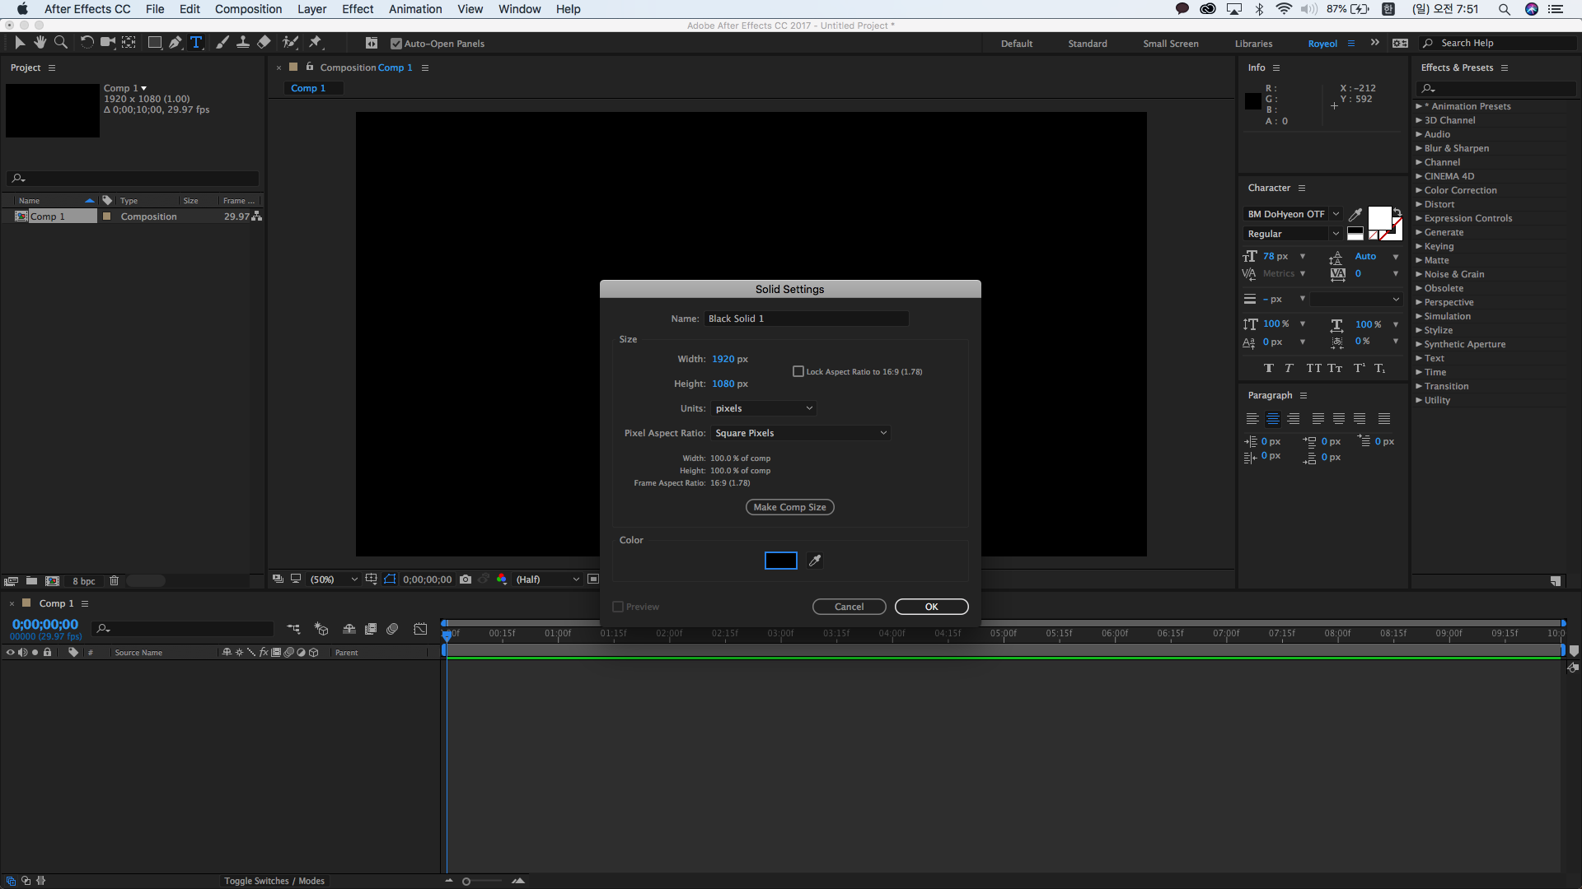The height and width of the screenshot is (889, 1582).
Task: Switch to the Standard workspace tab
Action: click(1087, 44)
